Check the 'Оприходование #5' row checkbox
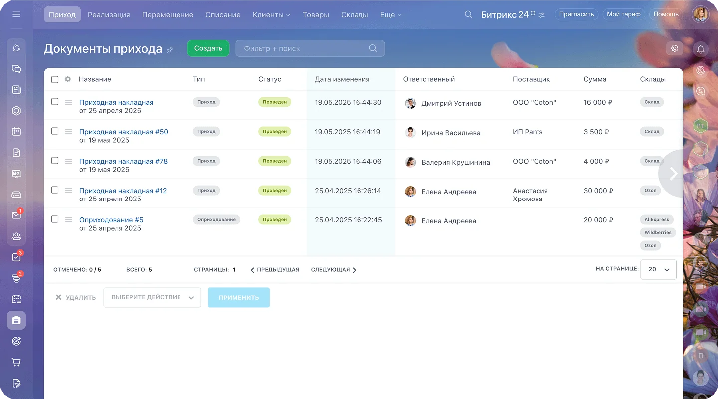This screenshot has width=718, height=399. click(x=55, y=219)
